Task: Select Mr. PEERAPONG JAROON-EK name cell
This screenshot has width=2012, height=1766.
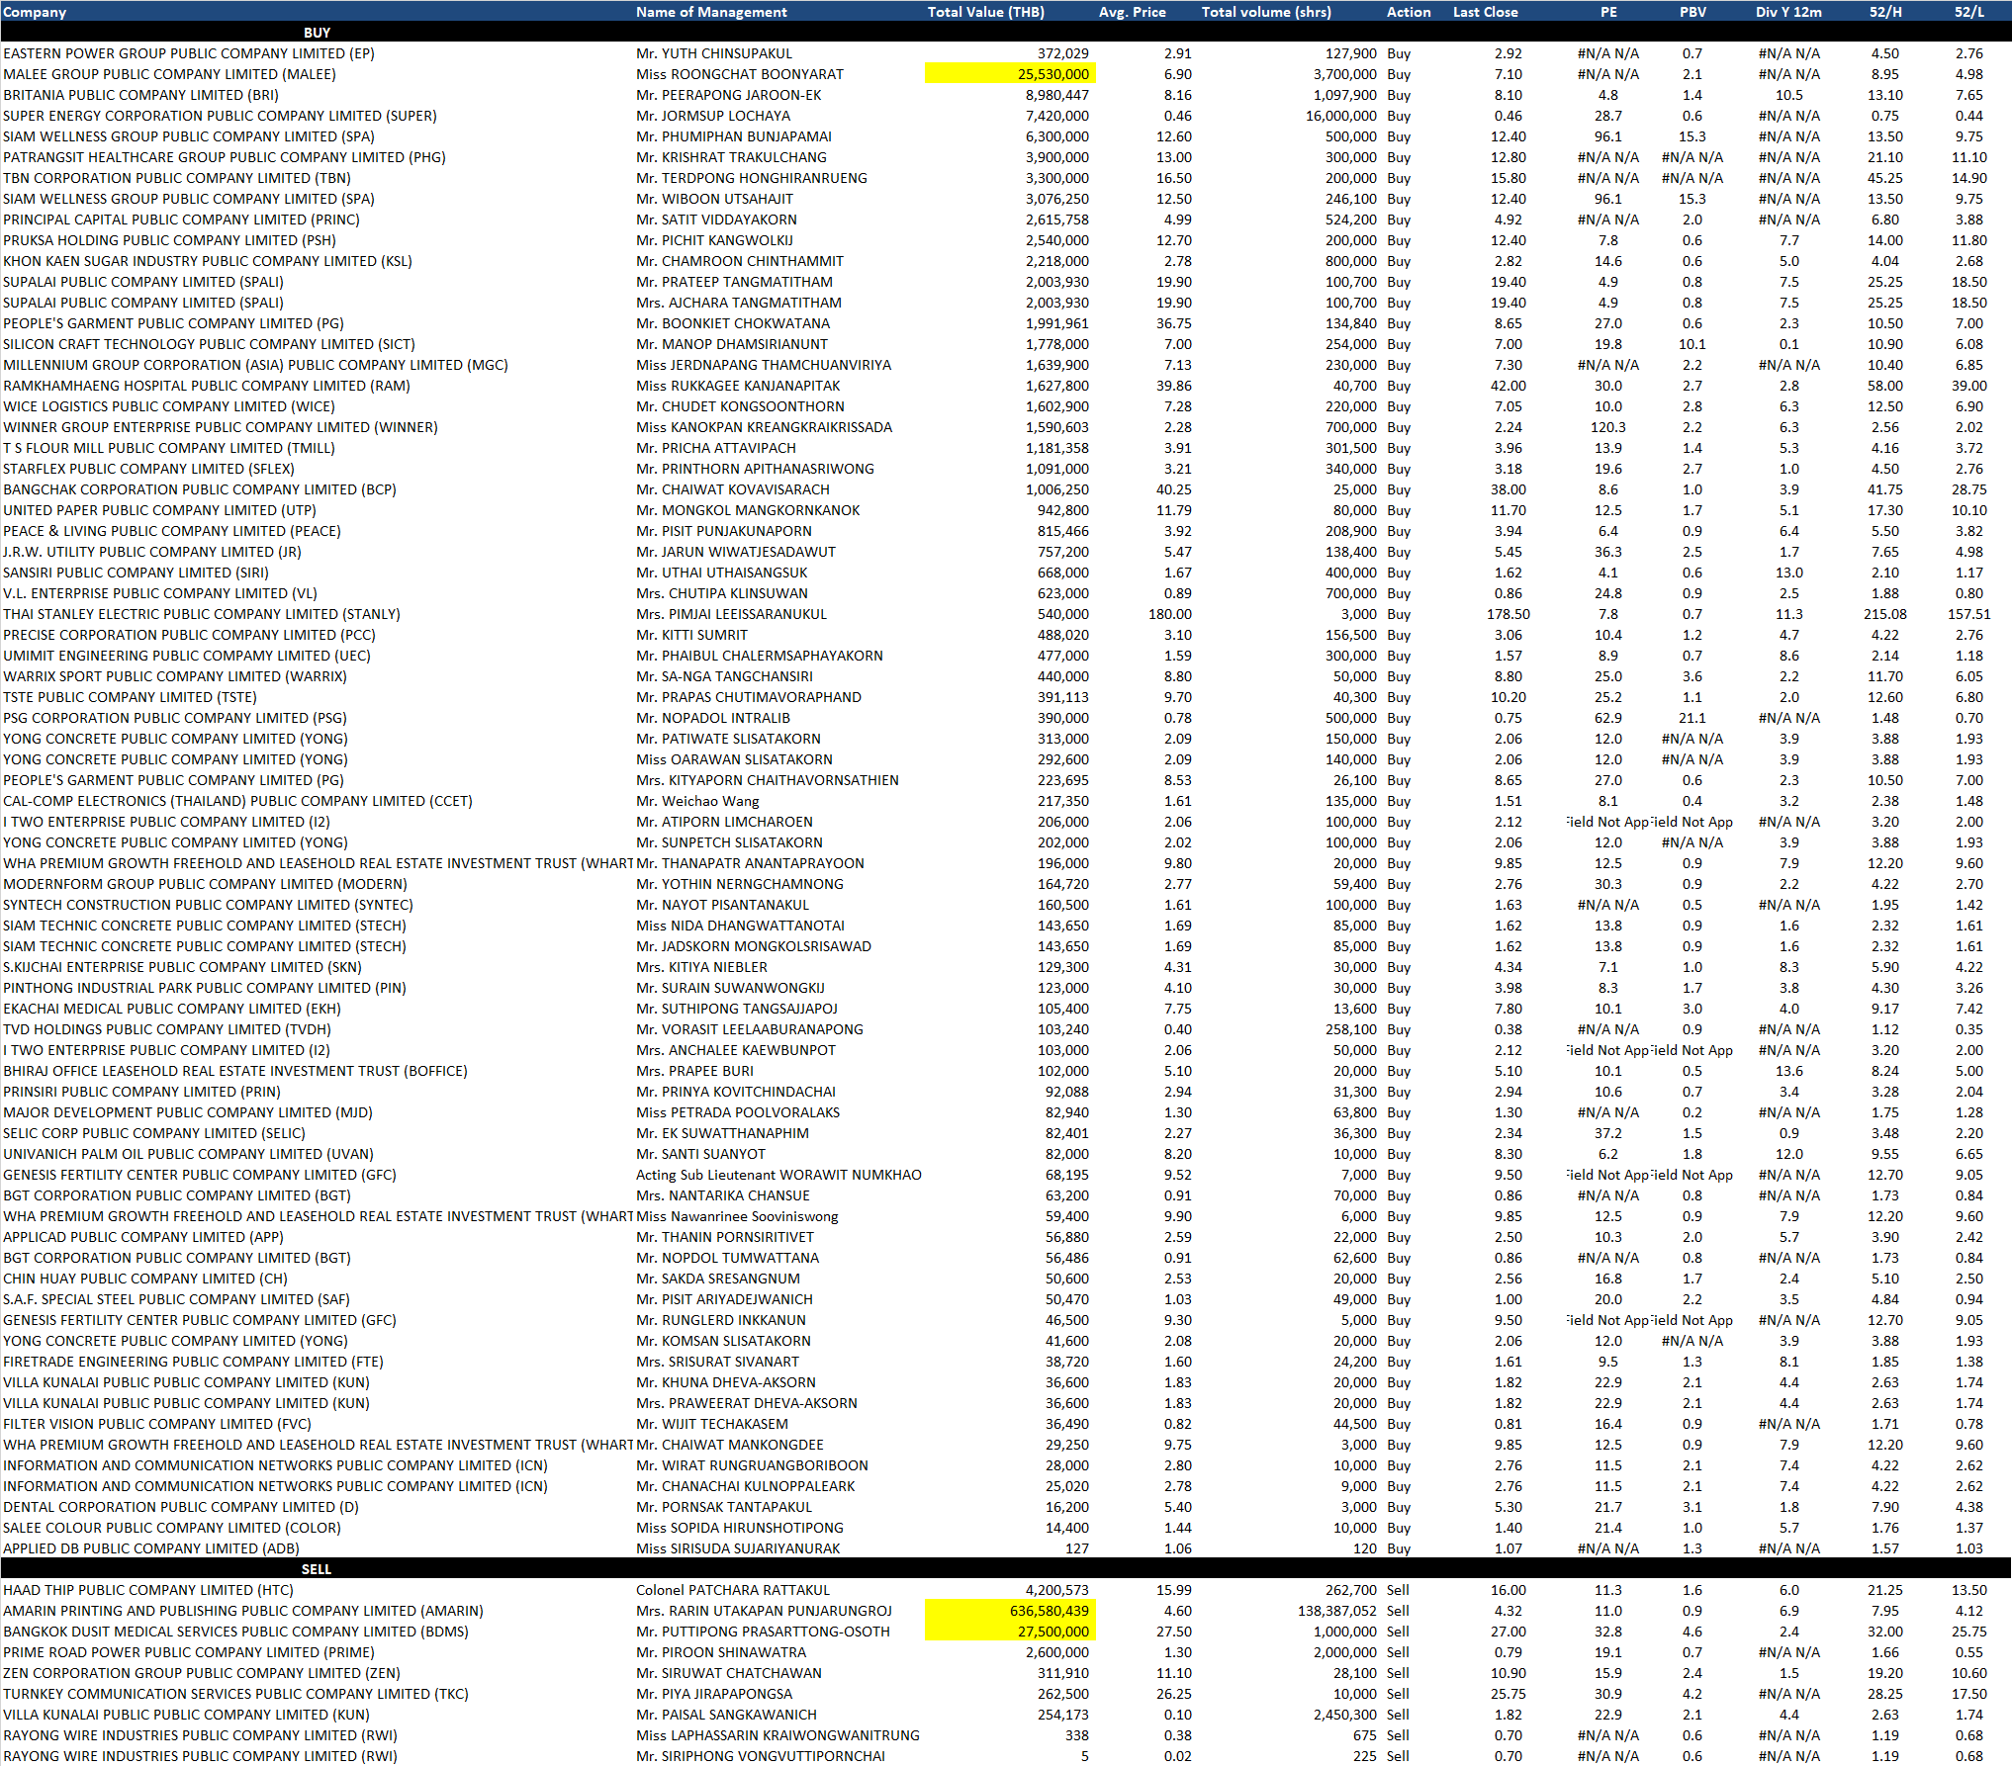Action: [728, 95]
